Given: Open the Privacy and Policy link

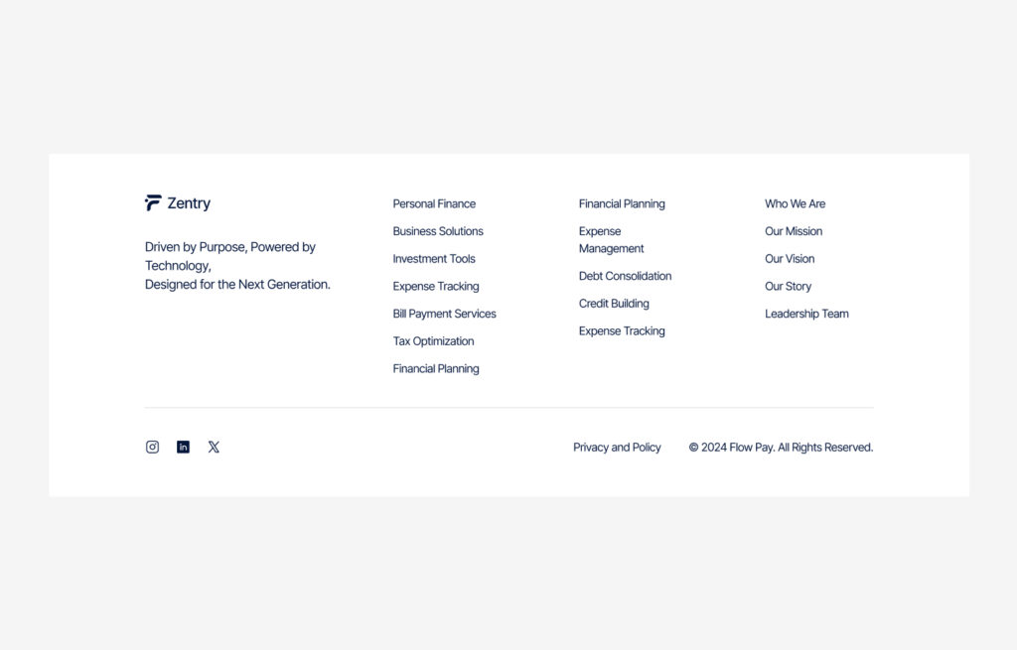Looking at the screenshot, I should pyautogui.click(x=617, y=448).
